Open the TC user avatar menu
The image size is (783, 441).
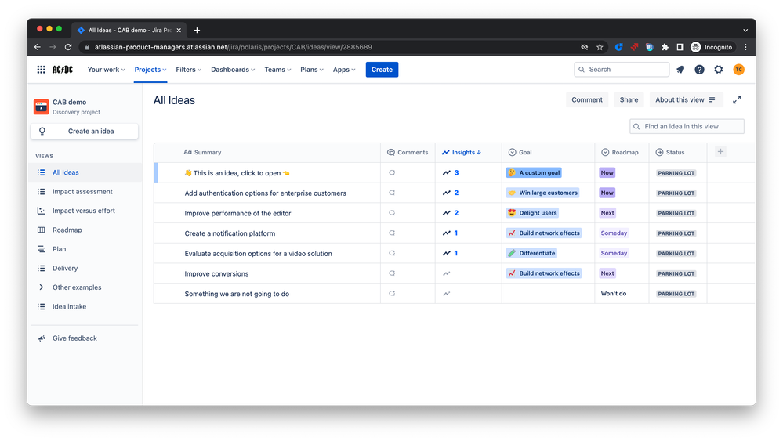(738, 70)
